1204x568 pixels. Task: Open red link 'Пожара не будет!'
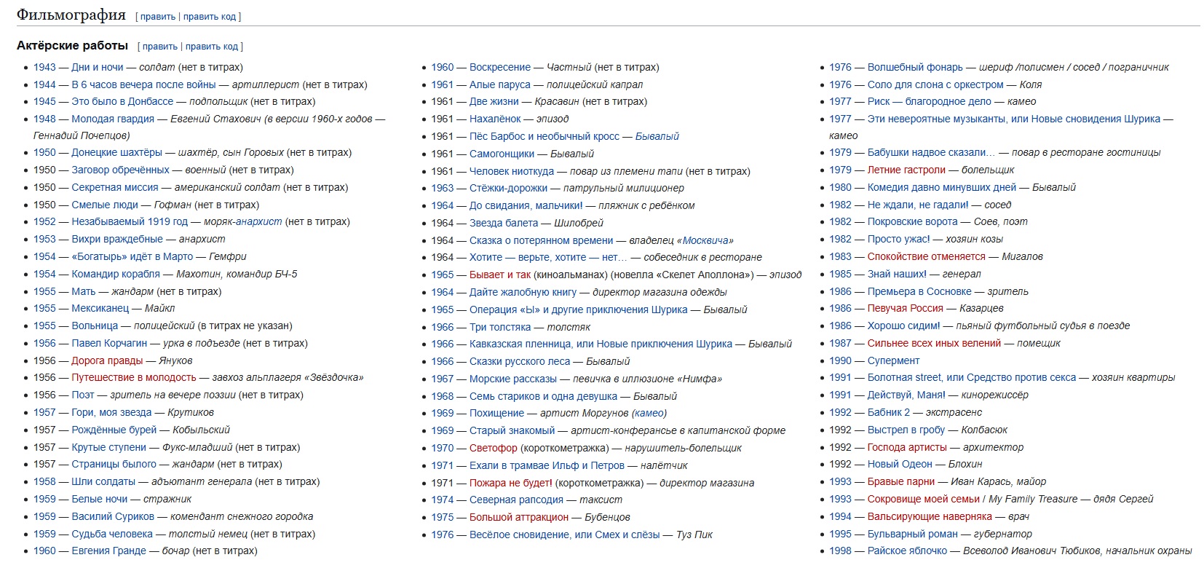point(511,483)
